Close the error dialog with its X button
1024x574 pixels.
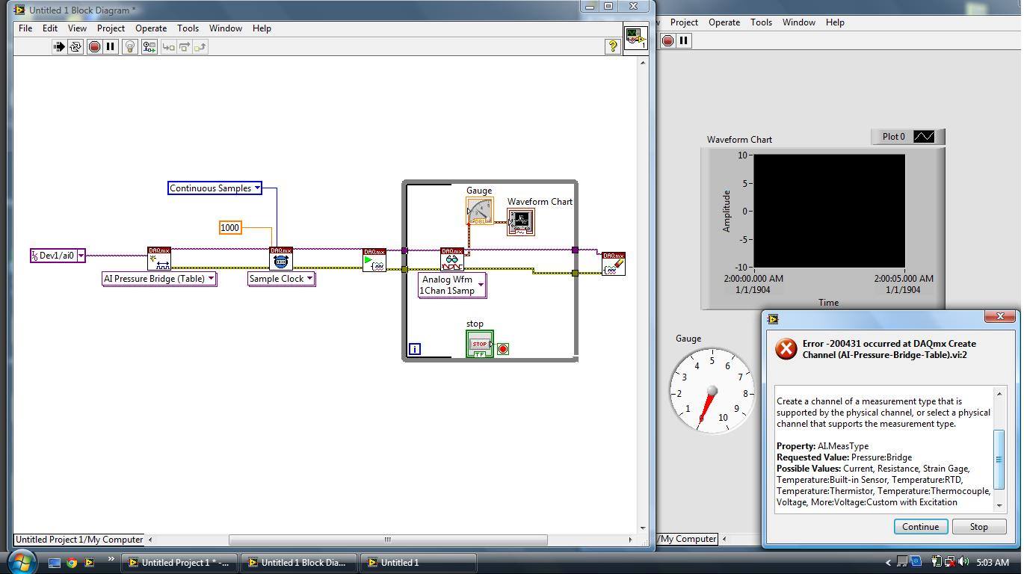1000,317
